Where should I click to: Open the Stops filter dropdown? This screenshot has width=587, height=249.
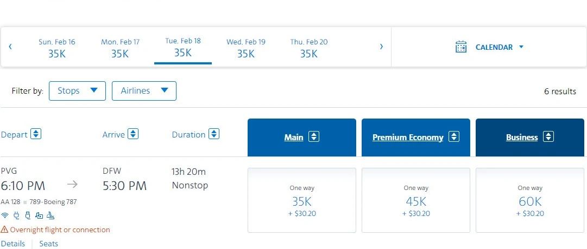pyautogui.click(x=77, y=91)
